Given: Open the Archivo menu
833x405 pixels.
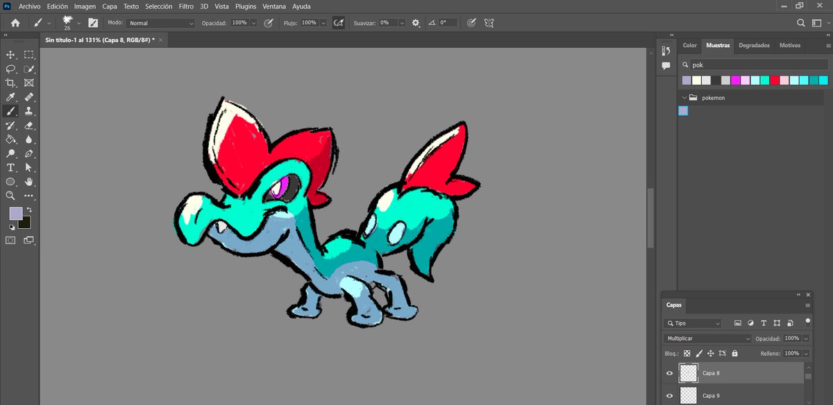Looking at the screenshot, I should [x=29, y=6].
